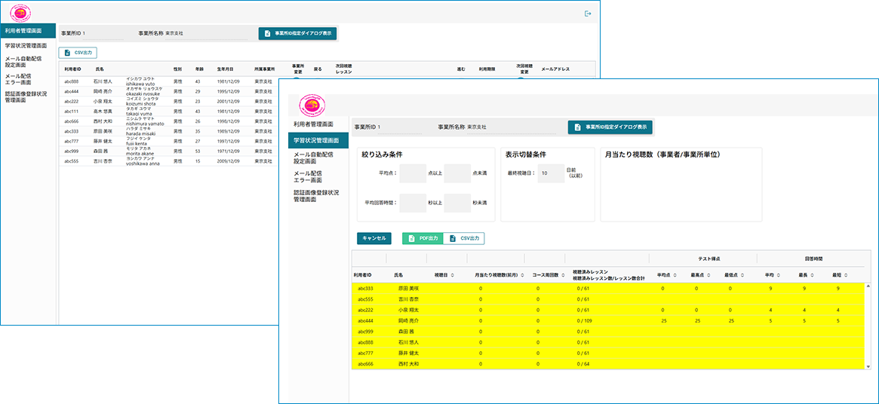Screen dimensions: 879x404
Task: Open 事業所ID指定ダイアログ表示 in the back window
Action: click(297, 34)
